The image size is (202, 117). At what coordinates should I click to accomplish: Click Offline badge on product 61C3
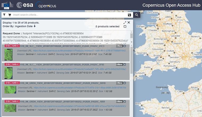pyautogui.click(x=119, y=46)
